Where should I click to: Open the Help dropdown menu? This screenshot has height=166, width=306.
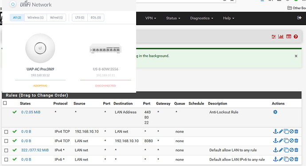pyautogui.click(x=228, y=18)
